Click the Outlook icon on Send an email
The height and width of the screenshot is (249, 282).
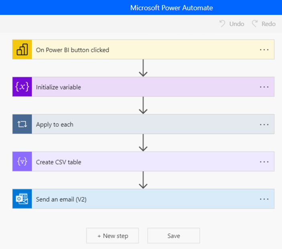pos(22,199)
